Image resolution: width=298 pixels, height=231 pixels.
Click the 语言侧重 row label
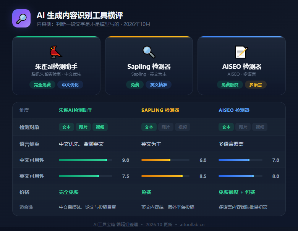coord(29,144)
